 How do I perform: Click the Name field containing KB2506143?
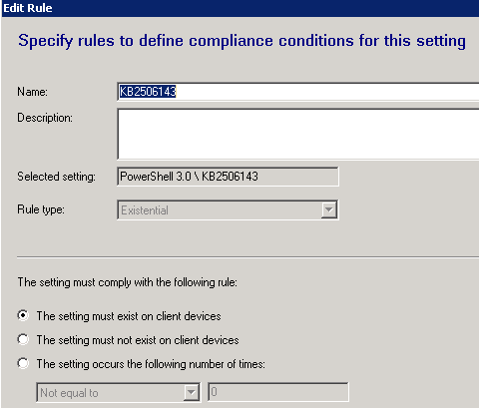click(x=298, y=92)
